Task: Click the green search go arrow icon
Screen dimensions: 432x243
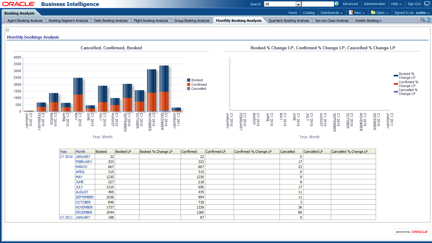Action: pos(337,4)
